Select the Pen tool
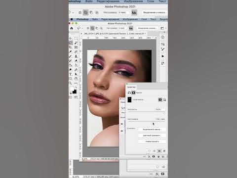 coord(76,70)
